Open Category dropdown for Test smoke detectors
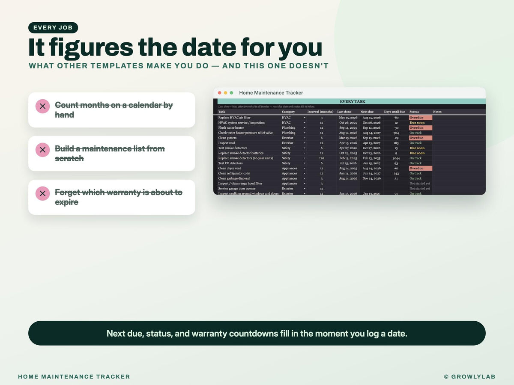Viewport: 514px width, 385px height. pyautogui.click(x=305, y=148)
